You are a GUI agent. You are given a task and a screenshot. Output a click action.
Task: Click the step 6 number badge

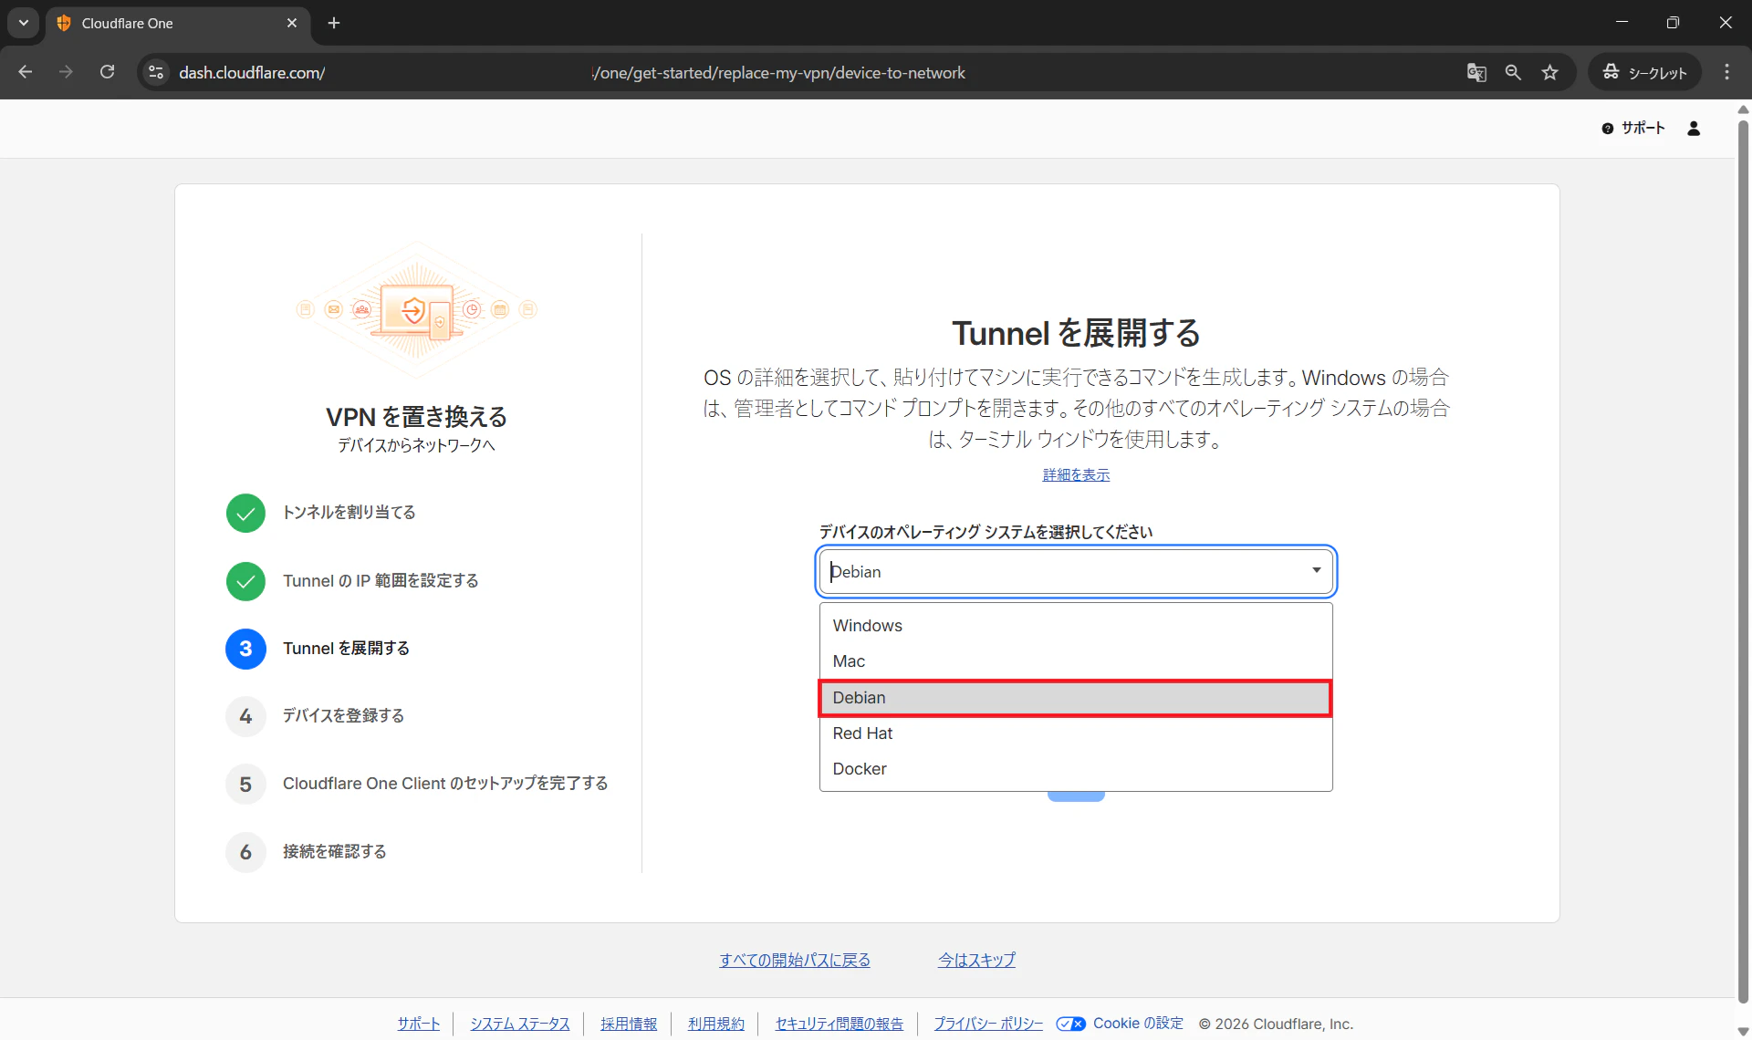pyautogui.click(x=245, y=852)
